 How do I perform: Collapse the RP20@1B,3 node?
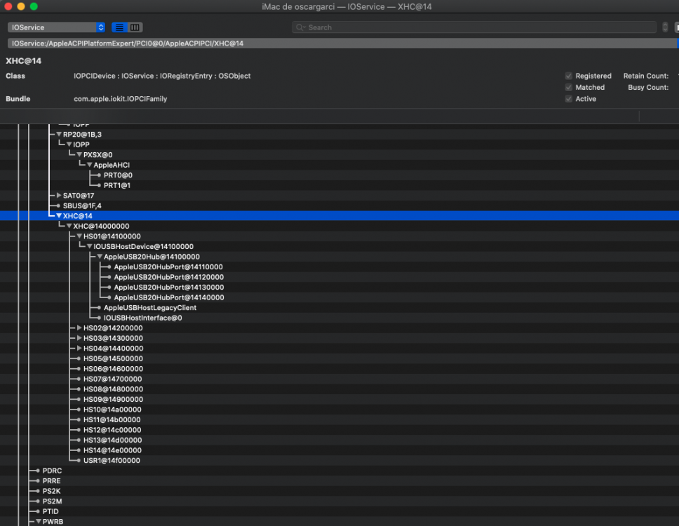pyautogui.click(x=59, y=134)
